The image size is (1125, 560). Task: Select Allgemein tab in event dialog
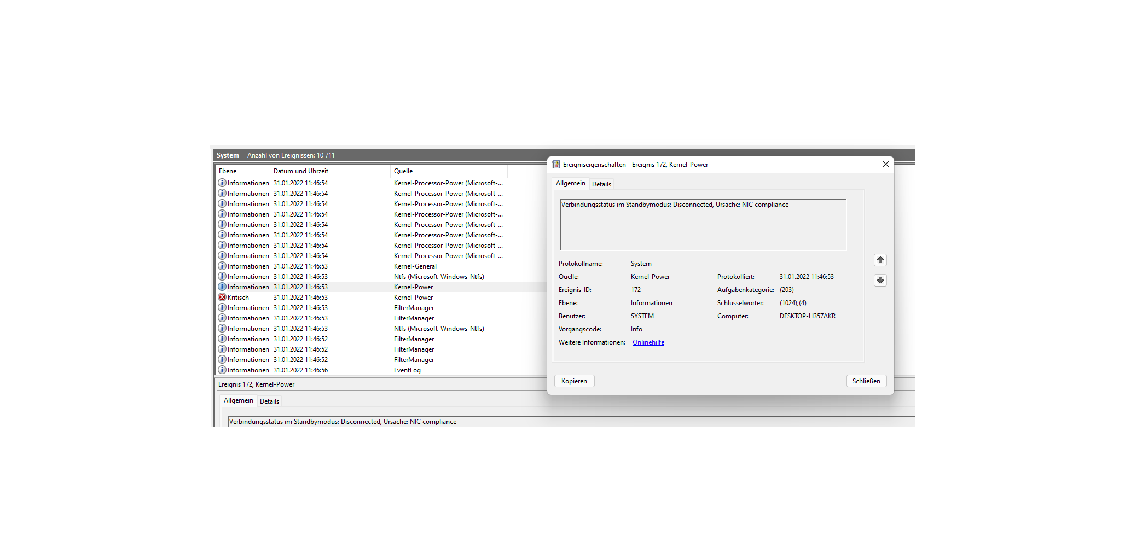[x=570, y=183]
